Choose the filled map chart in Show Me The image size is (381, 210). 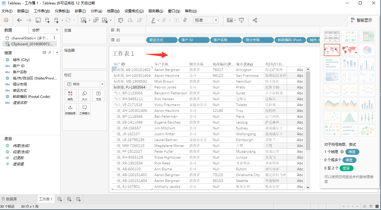(349, 50)
